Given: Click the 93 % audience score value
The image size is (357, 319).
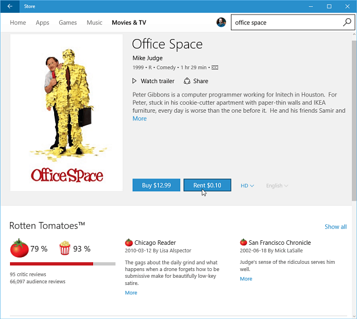Looking at the screenshot, I should pyautogui.click(x=82, y=249).
